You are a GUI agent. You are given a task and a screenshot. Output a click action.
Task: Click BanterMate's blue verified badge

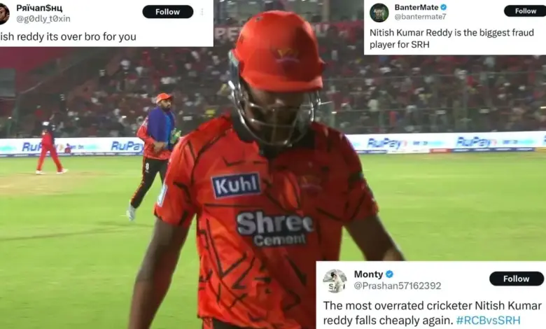[x=444, y=7]
